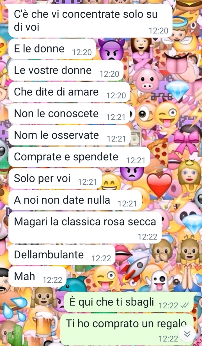Tap the "Magari la classica rosa secca" message
The width and height of the screenshot is (202, 346).
[85, 227]
